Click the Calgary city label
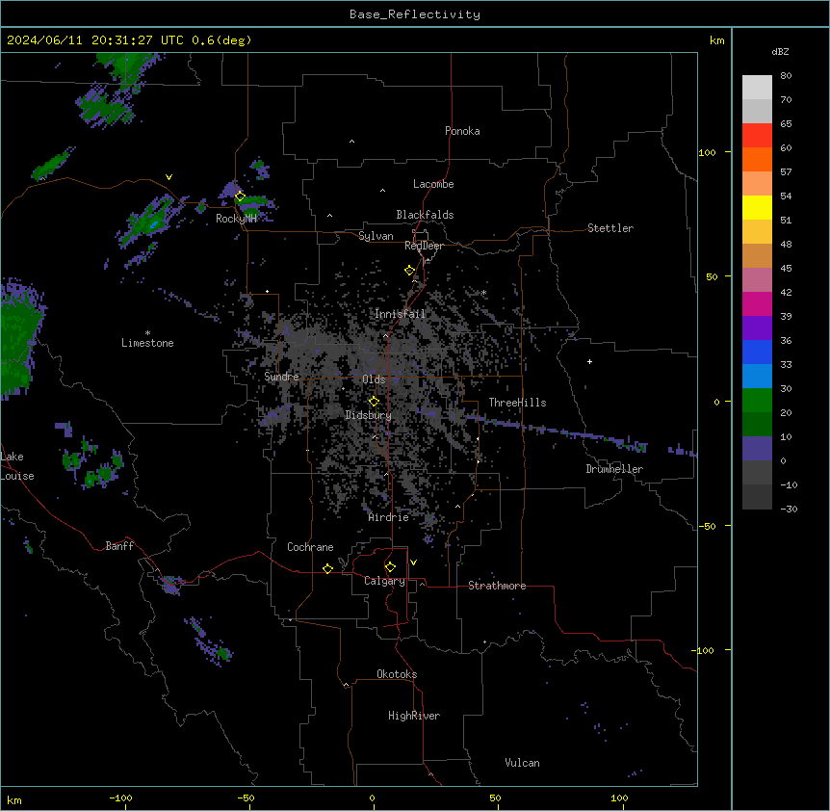 pos(384,581)
